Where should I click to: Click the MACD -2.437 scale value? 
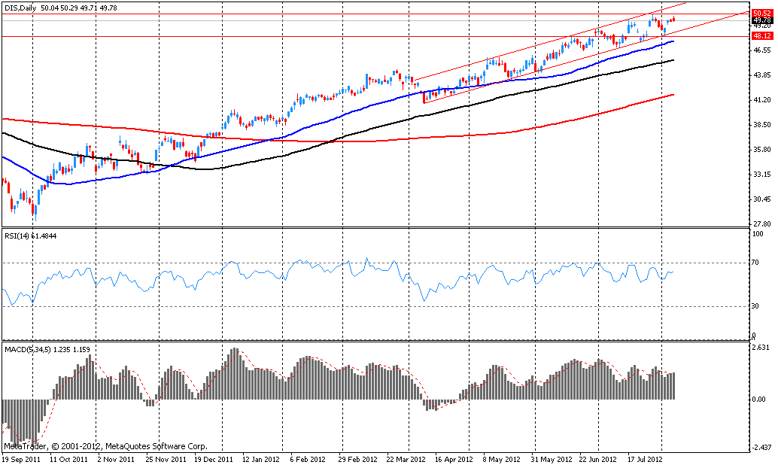coord(761,448)
